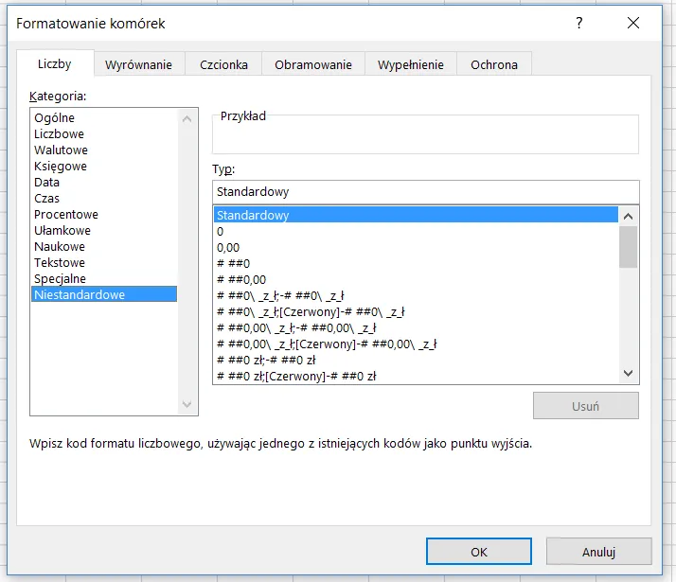
Task: Choose the Księgowe category
Action: pyautogui.click(x=61, y=167)
